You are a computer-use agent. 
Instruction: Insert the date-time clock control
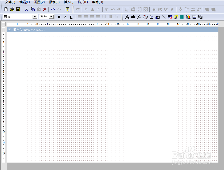coord(145,17)
